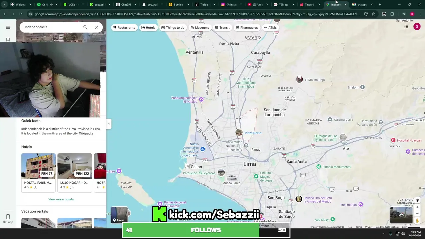Switch to the ChatGPT browser tab

[126, 5]
